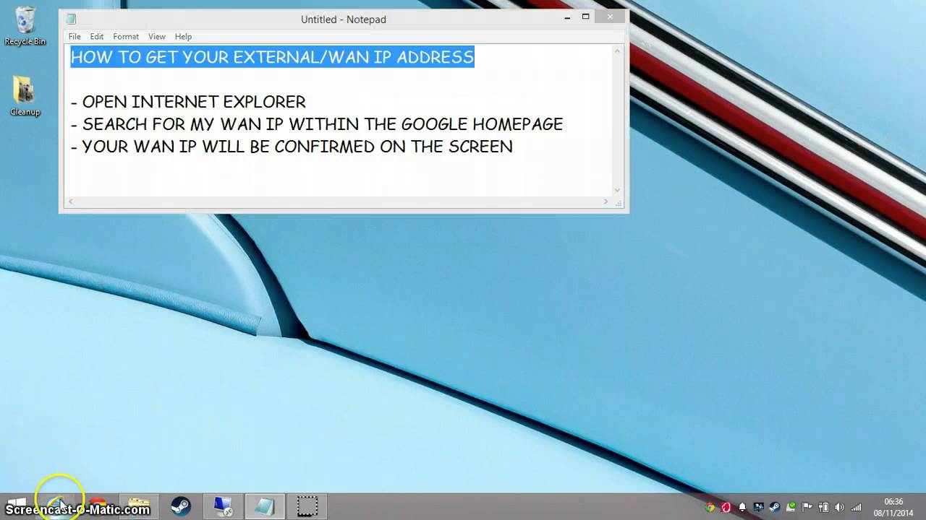Open the View menu in Notepad
Viewport: 926px width, 520px height.
point(157,36)
